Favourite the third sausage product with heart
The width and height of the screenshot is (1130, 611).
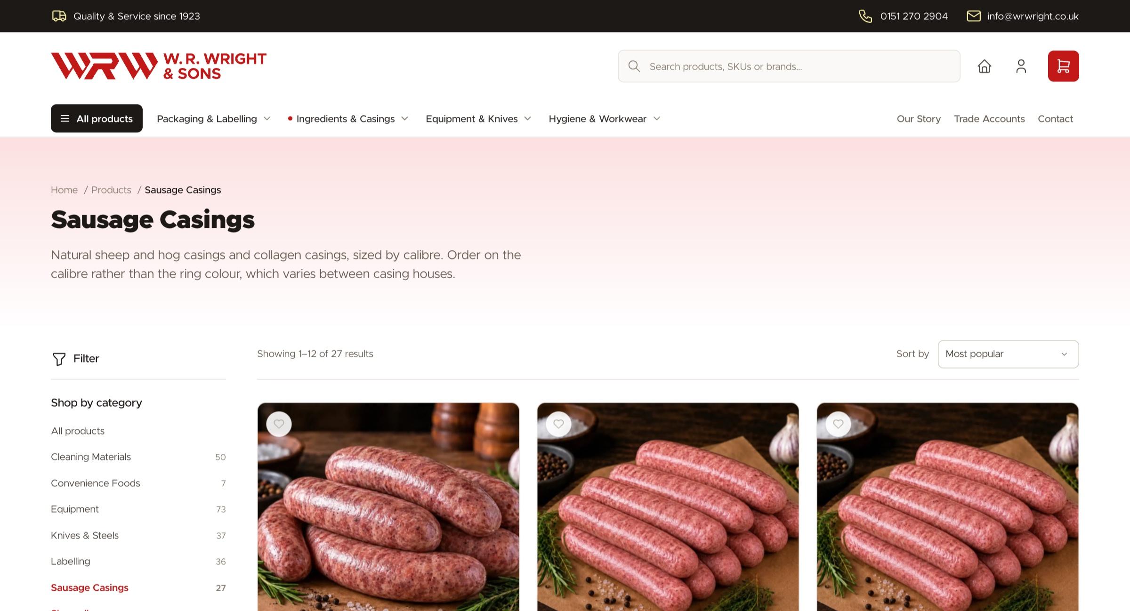(838, 424)
